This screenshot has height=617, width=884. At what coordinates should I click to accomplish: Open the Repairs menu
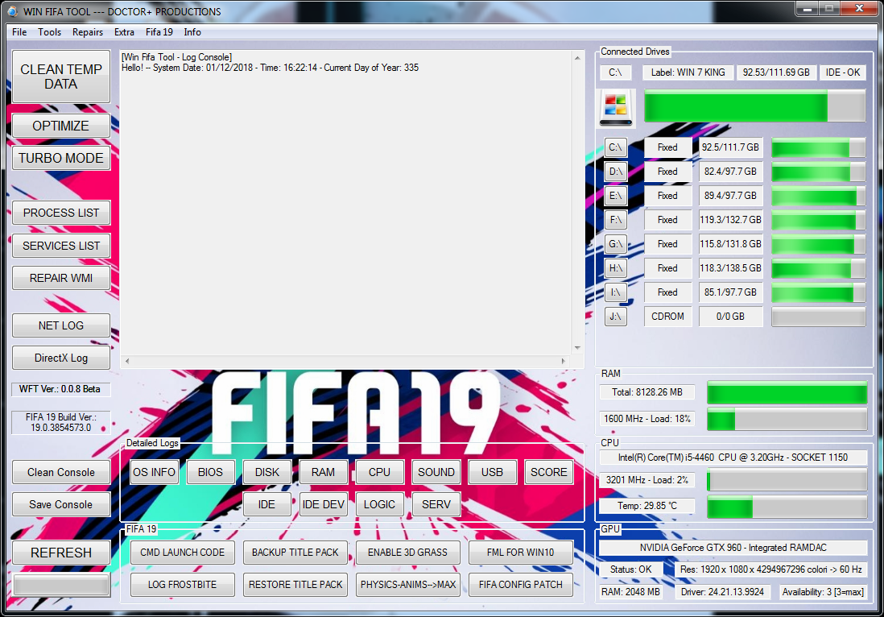88,32
